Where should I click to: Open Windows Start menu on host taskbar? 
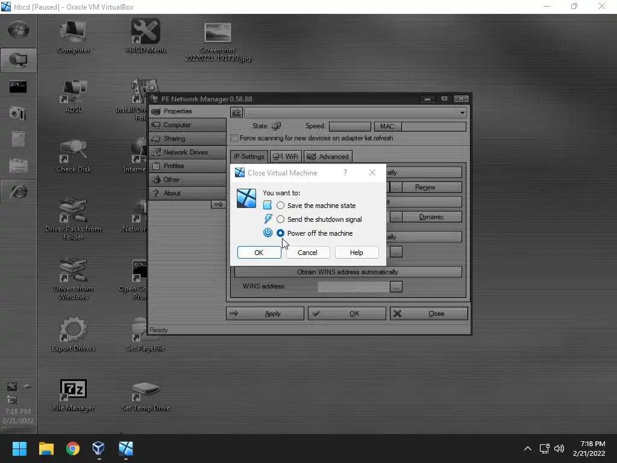19,449
